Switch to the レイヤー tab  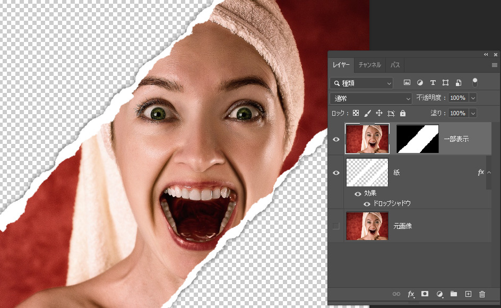[x=341, y=65]
